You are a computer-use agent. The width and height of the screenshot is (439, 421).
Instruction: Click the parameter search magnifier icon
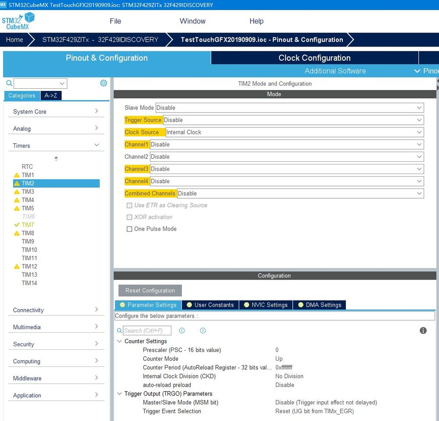tap(119, 330)
